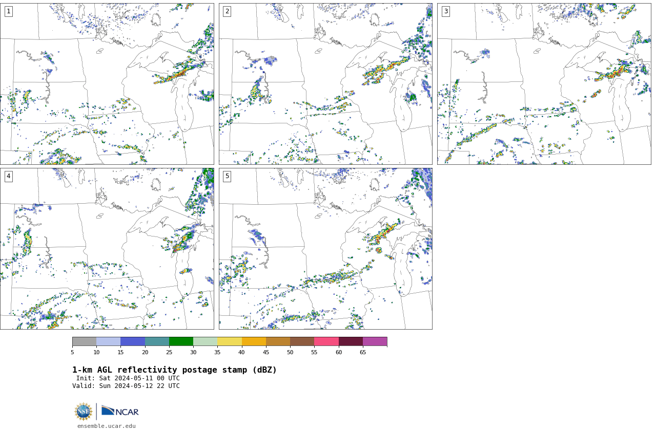Click the panel number label 5
Viewport: 656px width, 432px height.
point(227,176)
